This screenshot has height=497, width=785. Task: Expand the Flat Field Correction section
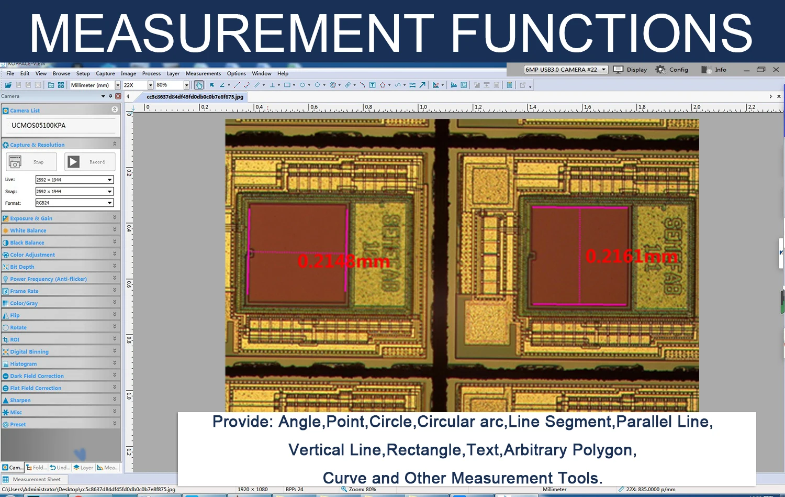click(x=61, y=388)
